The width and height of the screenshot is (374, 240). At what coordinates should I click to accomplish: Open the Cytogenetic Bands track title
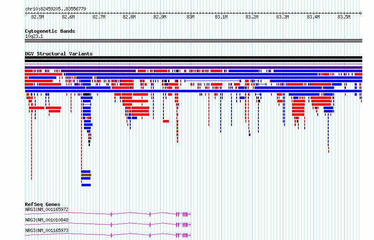[50, 31]
